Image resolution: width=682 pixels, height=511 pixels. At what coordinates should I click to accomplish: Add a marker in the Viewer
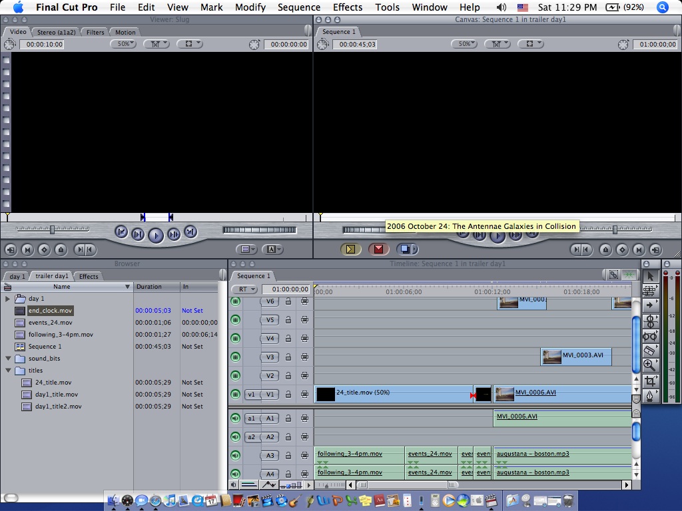coord(61,250)
